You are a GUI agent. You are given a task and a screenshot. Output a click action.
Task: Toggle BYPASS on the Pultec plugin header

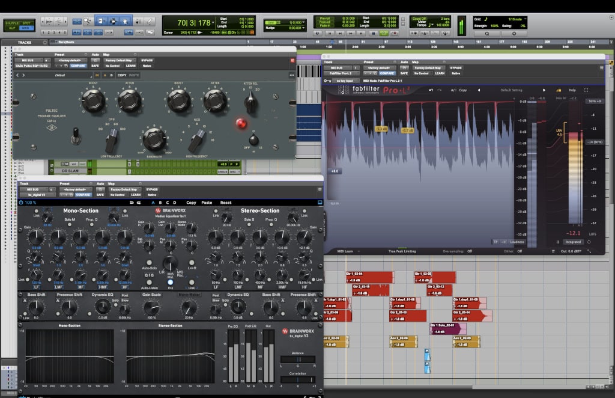(x=147, y=61)
